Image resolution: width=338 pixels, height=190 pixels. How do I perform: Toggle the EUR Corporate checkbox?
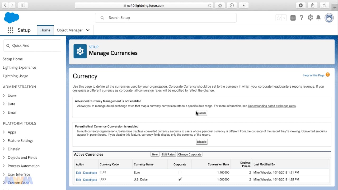point(180,172)
